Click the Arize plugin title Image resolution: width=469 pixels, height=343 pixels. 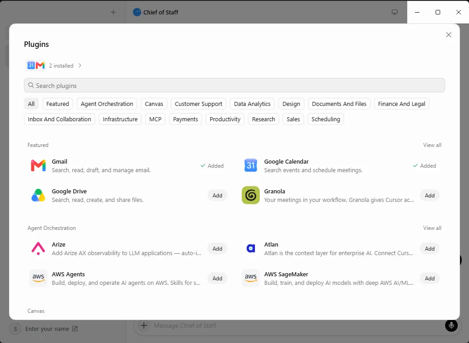[59, 244]
